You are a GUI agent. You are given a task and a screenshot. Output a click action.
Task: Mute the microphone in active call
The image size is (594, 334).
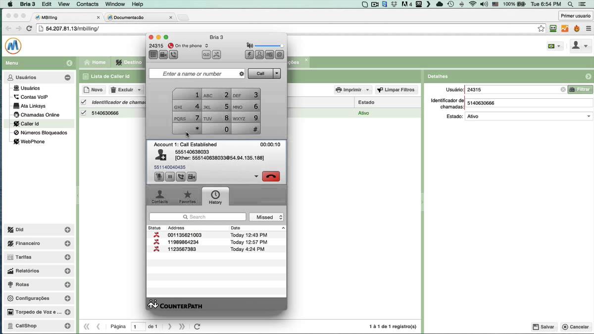point(159,176)
